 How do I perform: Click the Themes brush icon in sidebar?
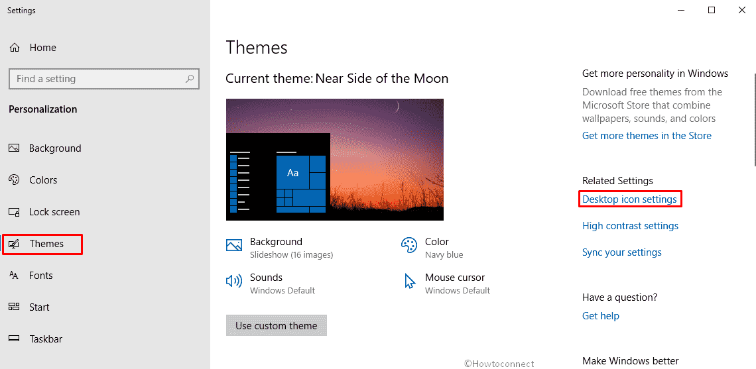[14, 244]
